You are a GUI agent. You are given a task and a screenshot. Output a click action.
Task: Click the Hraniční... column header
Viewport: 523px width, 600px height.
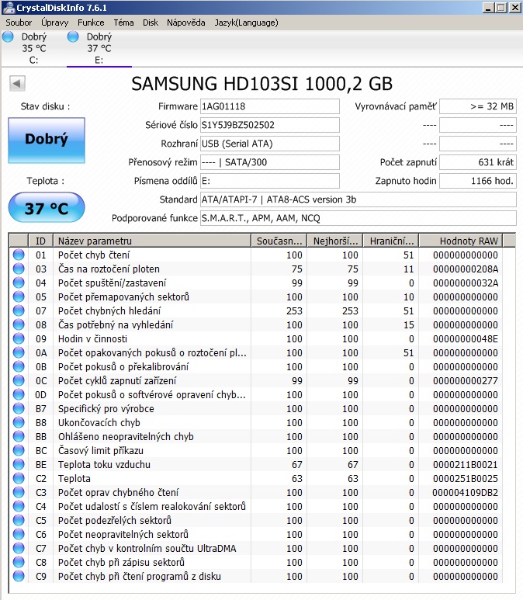[391, 241]
